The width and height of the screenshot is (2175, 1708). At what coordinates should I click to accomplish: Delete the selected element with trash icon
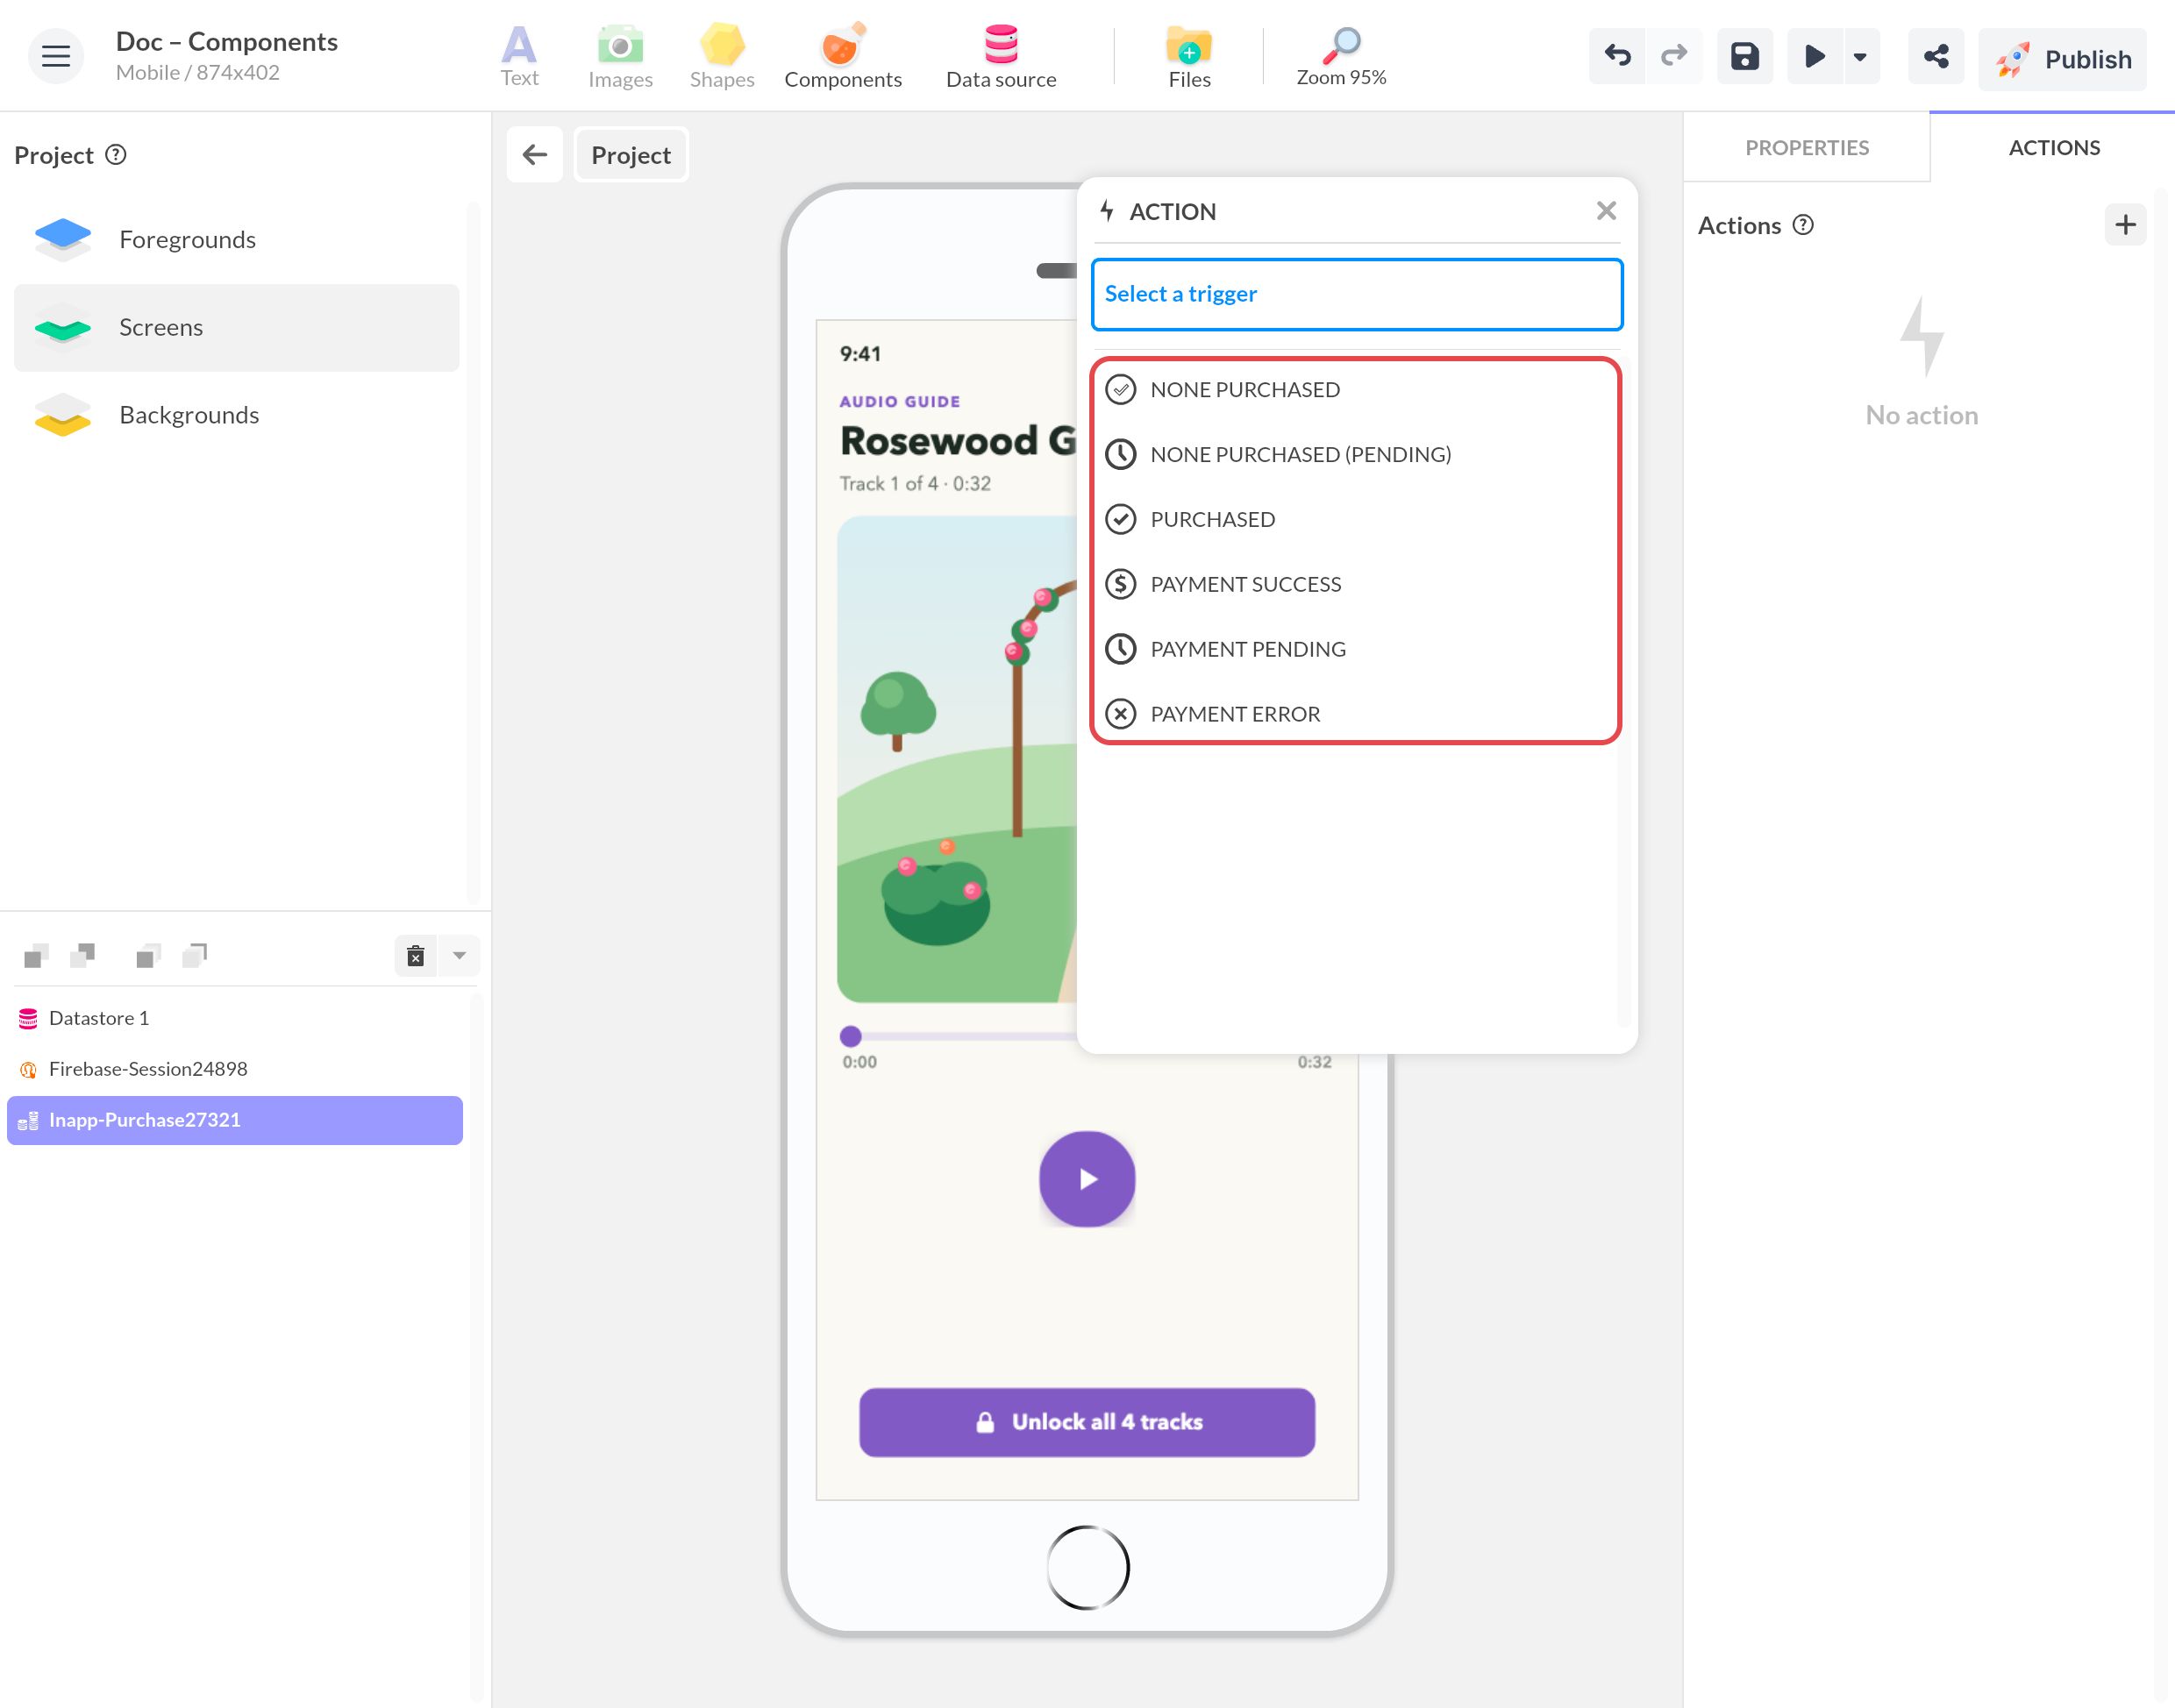[x=416, y=956]
